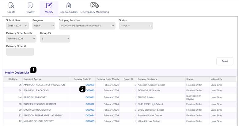The image size is (239, 126).
Task: Open the Shipping Location dropdown
Action: click(87, 26)
